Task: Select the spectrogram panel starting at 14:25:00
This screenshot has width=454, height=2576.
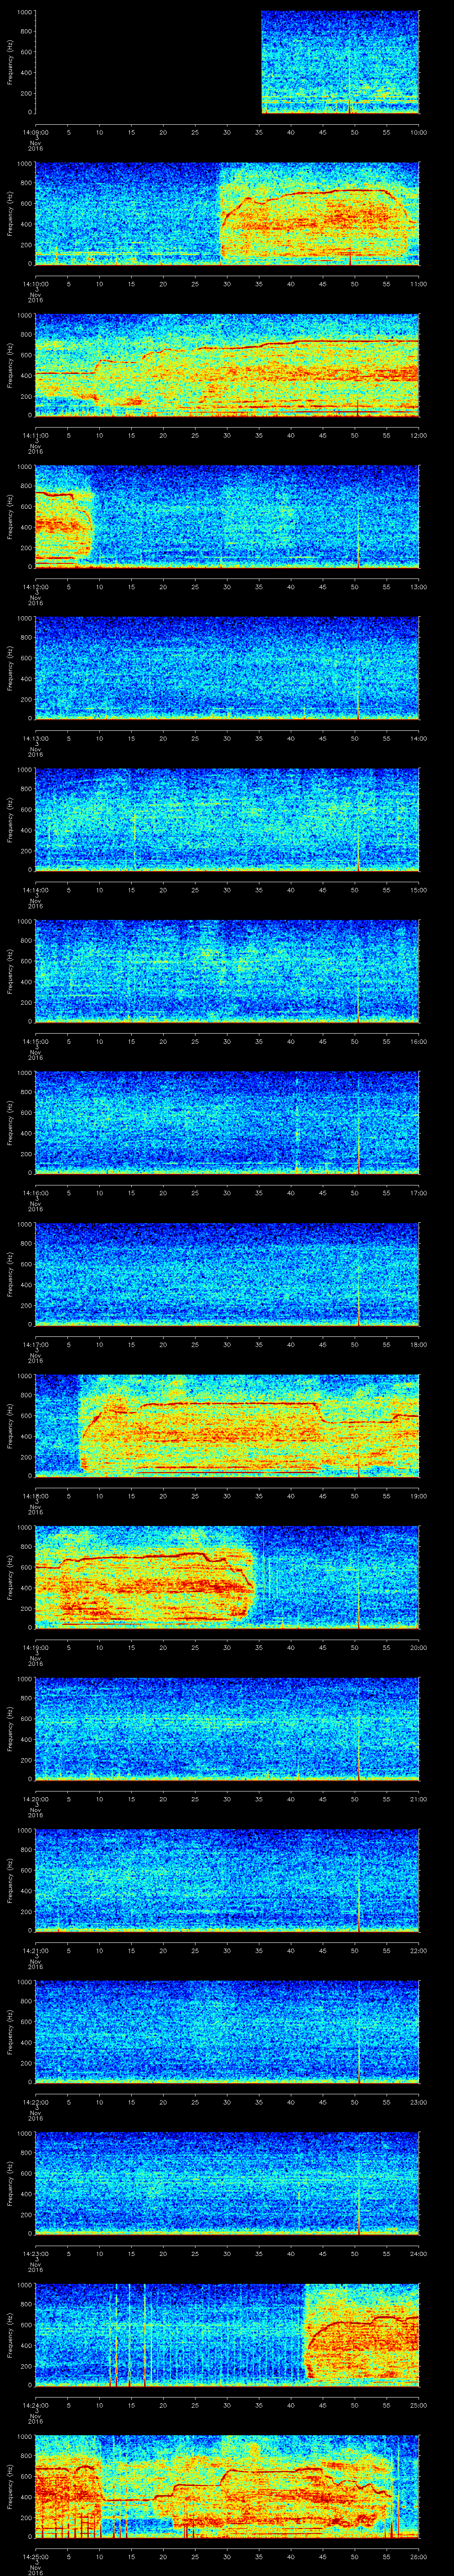Action: (x=227, y=2486)
